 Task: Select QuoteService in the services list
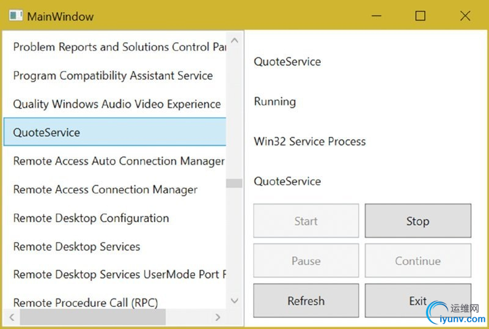(x=46, y=133)
